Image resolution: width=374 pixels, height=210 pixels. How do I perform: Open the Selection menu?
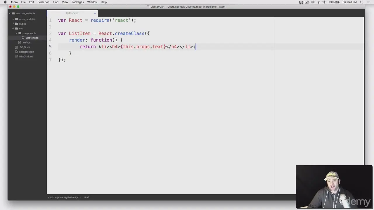(x=43, y=2)
